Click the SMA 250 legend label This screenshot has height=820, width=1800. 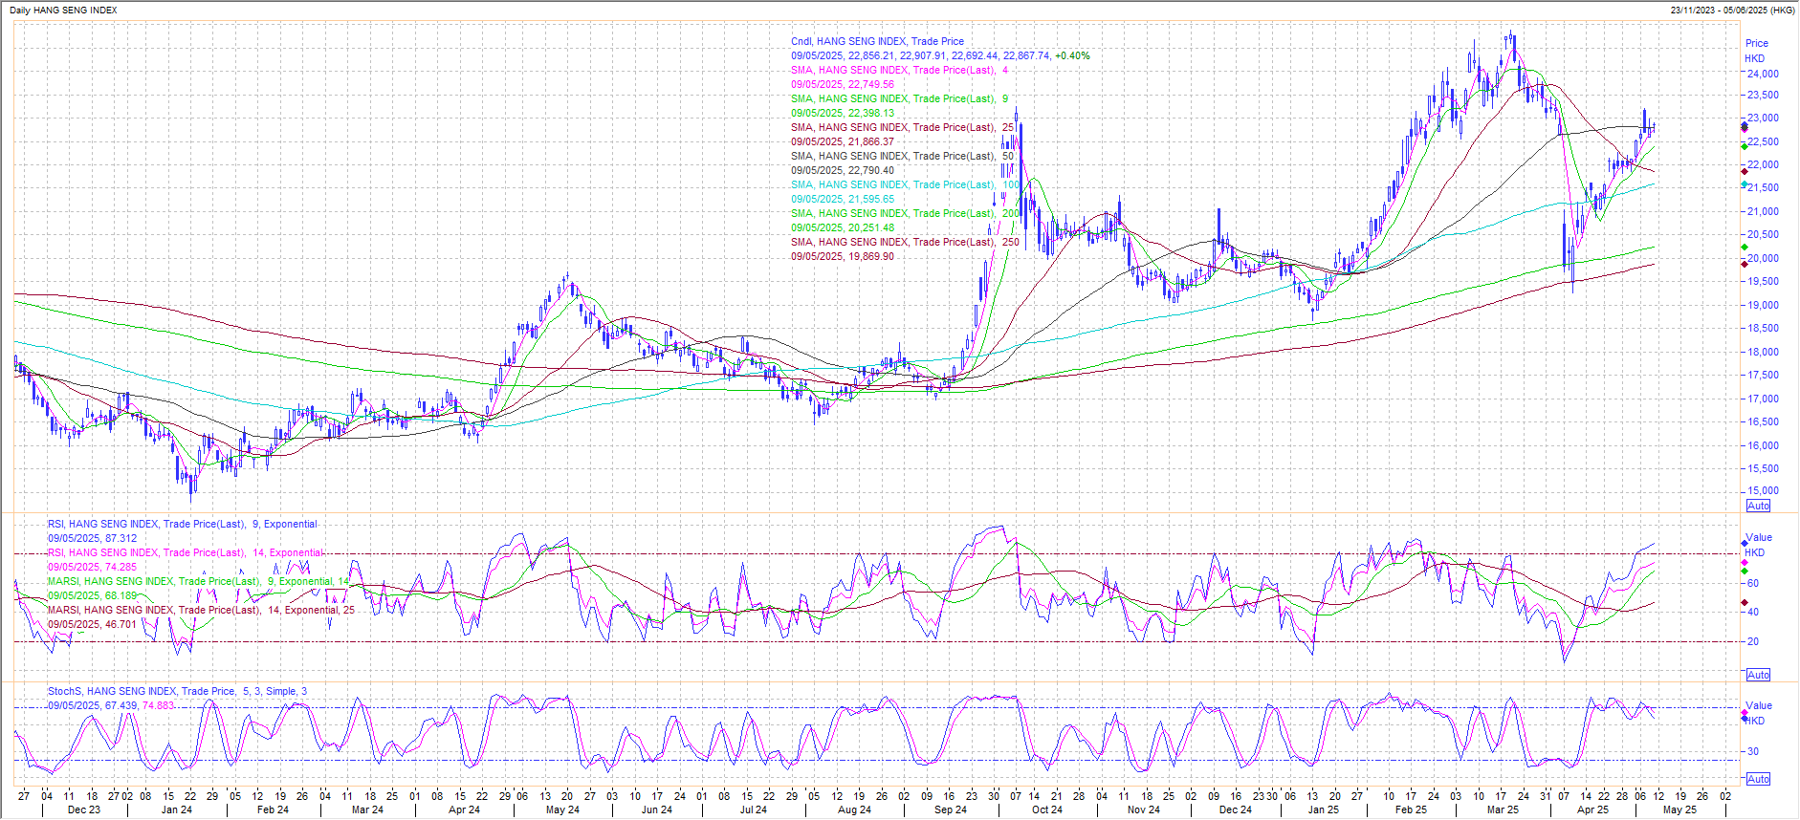coord(905,242)
